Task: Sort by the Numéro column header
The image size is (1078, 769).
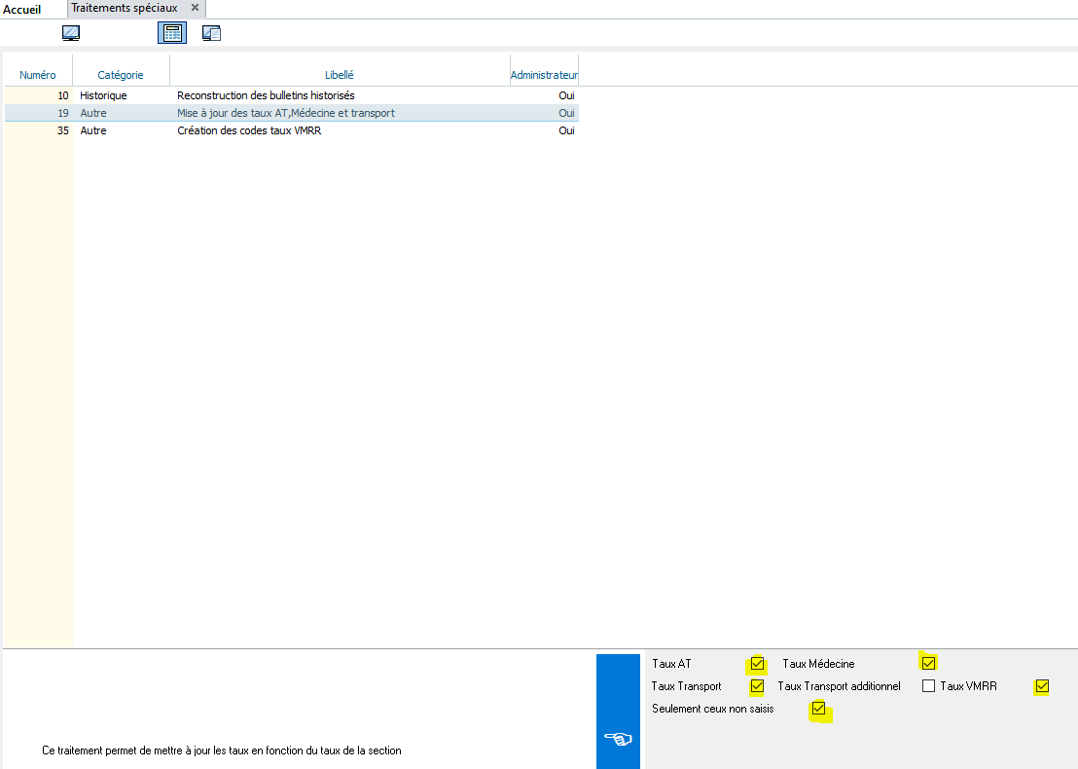Action: pos(38,75)
